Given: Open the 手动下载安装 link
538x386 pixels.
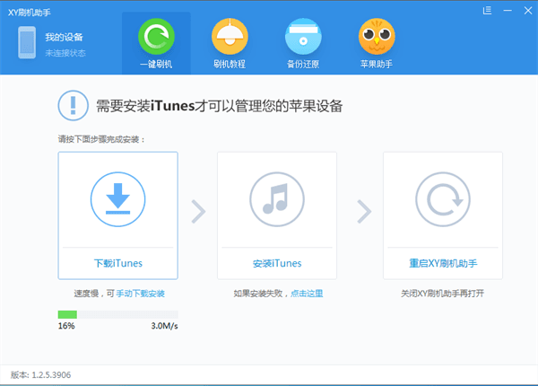Looking at the screenshot, I should (x=141, y=294).
